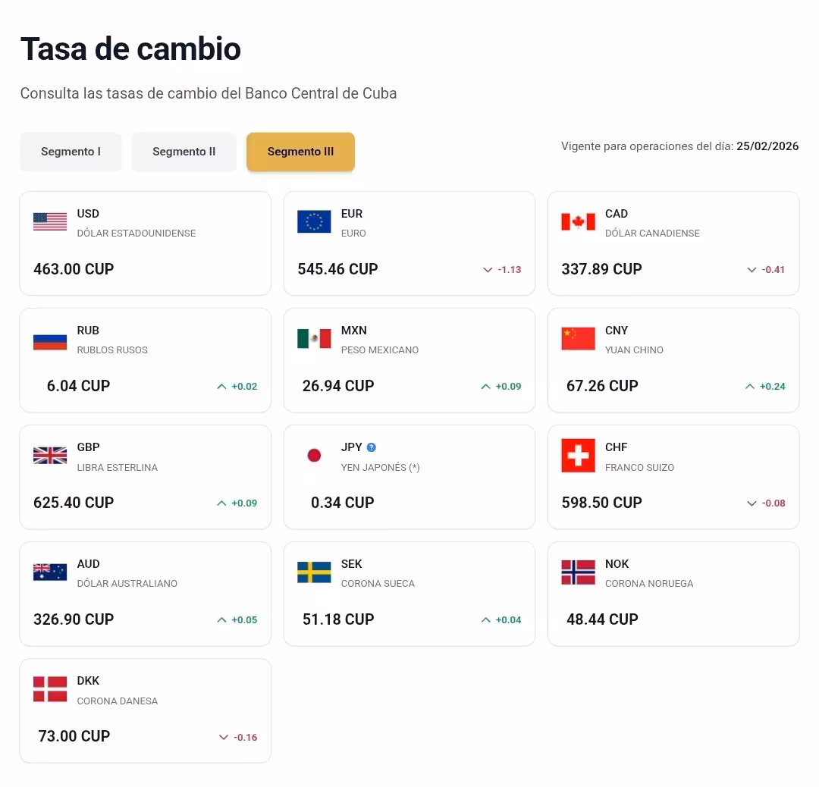Click the Japanese flag icon
819x787 pixels.
click(x=314, y=456)
